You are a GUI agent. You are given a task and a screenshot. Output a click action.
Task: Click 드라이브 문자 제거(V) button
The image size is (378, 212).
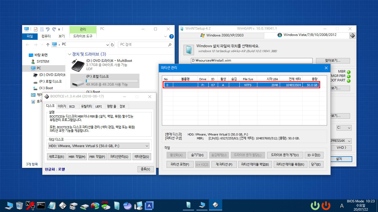(285, 155)
